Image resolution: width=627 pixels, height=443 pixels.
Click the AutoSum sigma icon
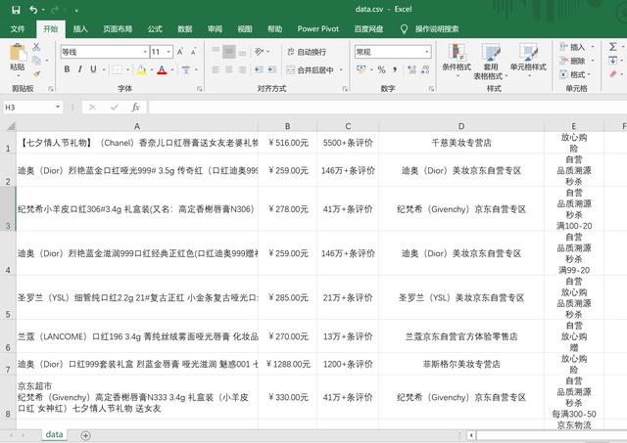pos(612,47)
